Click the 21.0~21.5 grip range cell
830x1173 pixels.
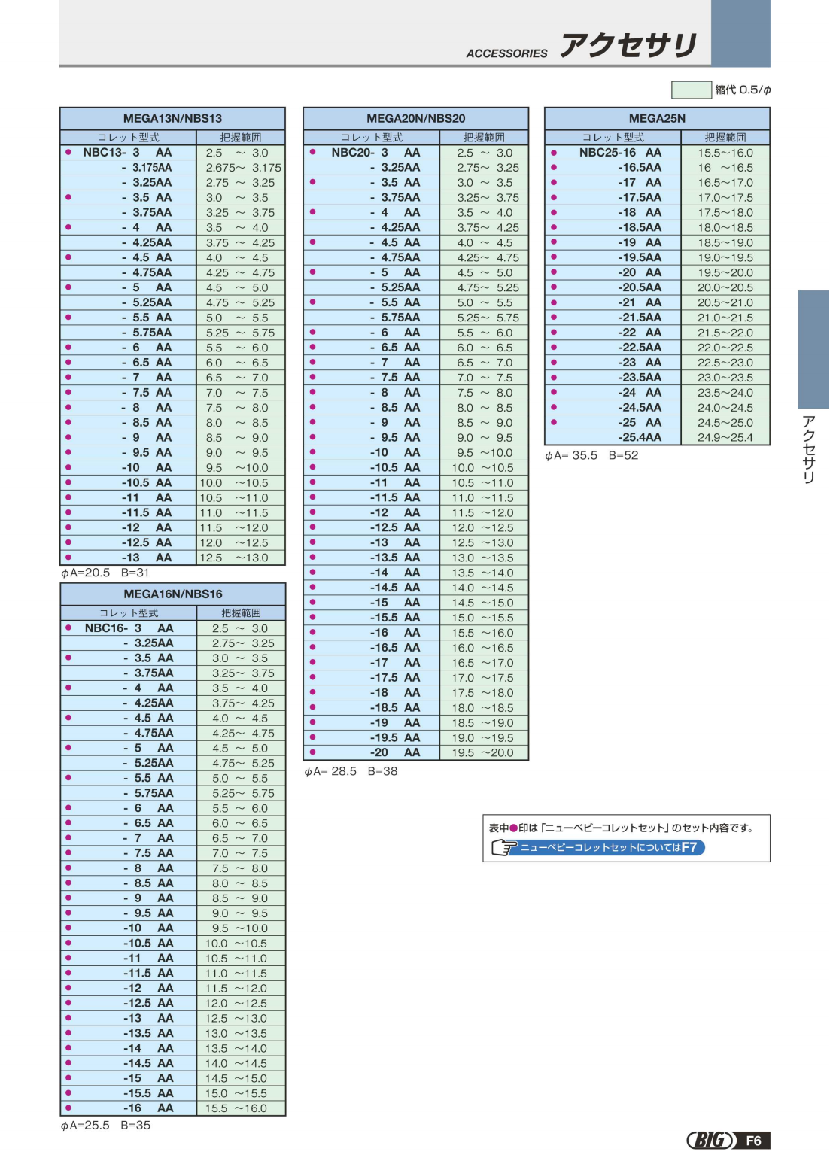[725, 317]
